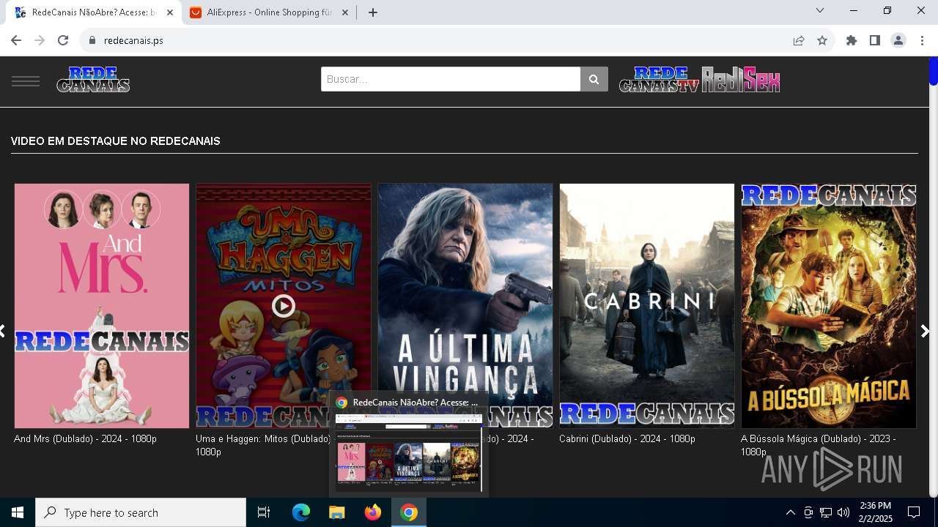
Task: Open the RediSex logo link
Action: 741,80
